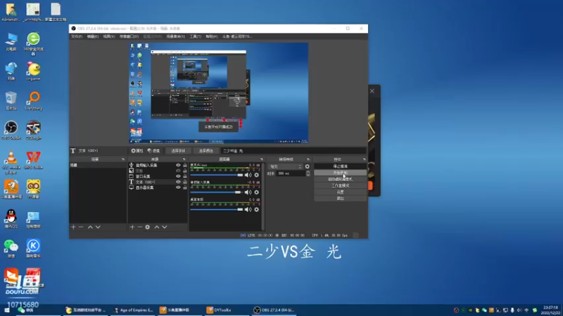Move scene up in Scenes panel
Viewport: 563px width, 316px height.
pos(90,227)
